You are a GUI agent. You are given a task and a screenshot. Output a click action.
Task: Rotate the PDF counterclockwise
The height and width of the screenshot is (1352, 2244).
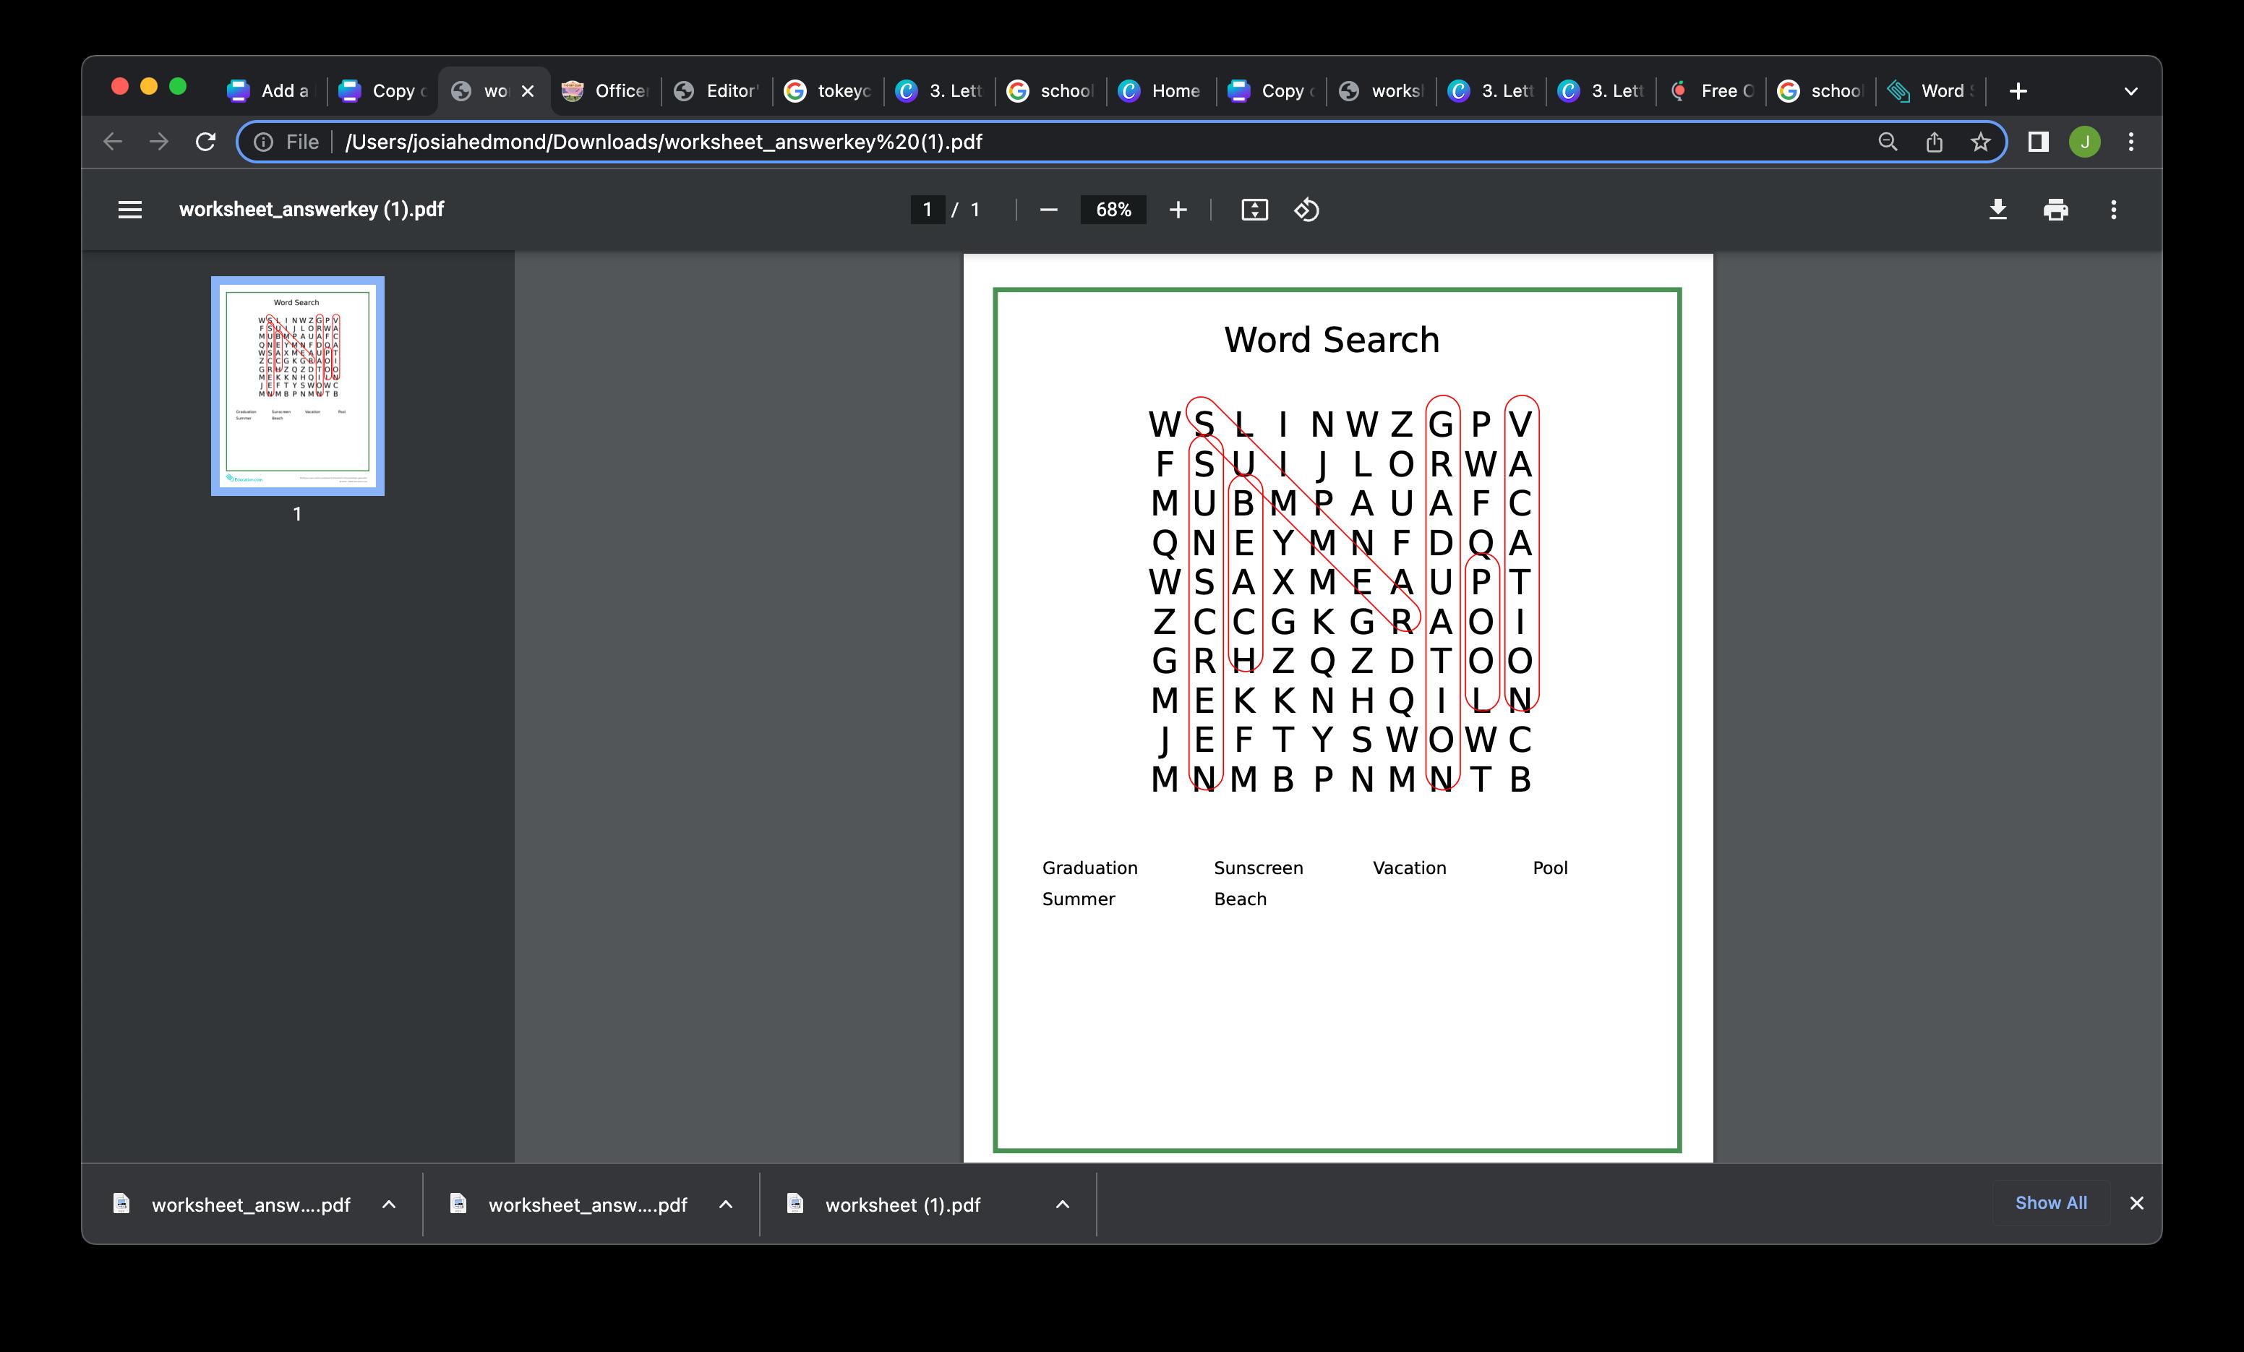[x=1306, y=210]
